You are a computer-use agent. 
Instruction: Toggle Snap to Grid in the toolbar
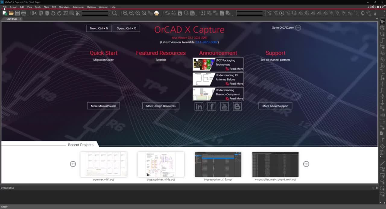coord(65,13)
